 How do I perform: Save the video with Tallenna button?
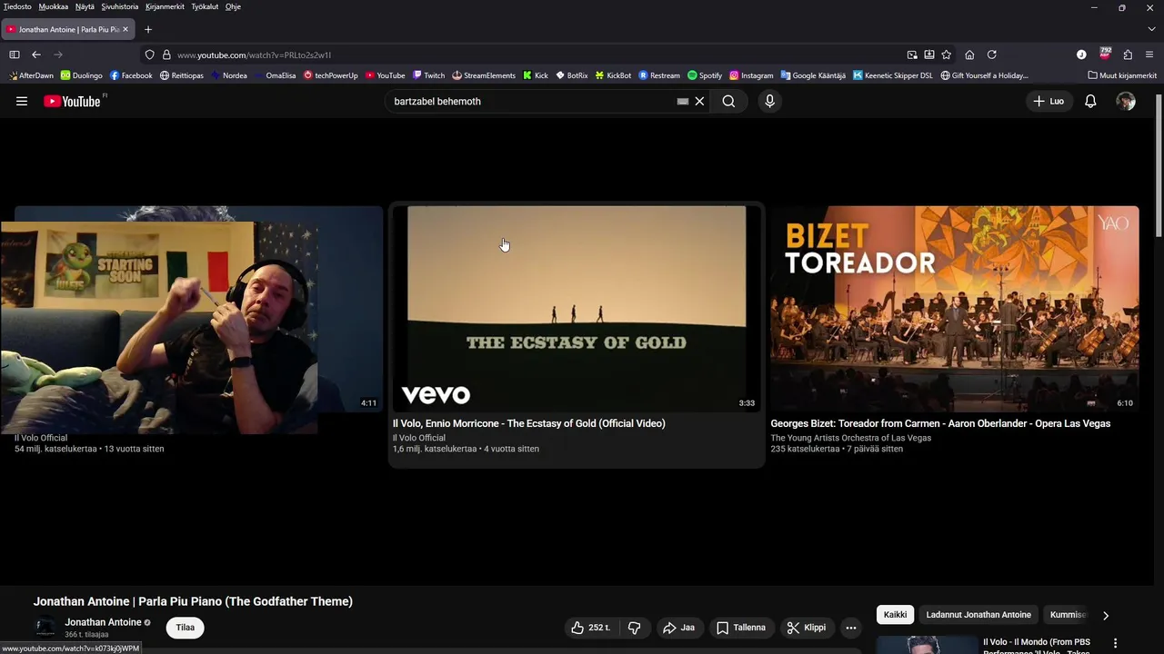coord(741,628)
